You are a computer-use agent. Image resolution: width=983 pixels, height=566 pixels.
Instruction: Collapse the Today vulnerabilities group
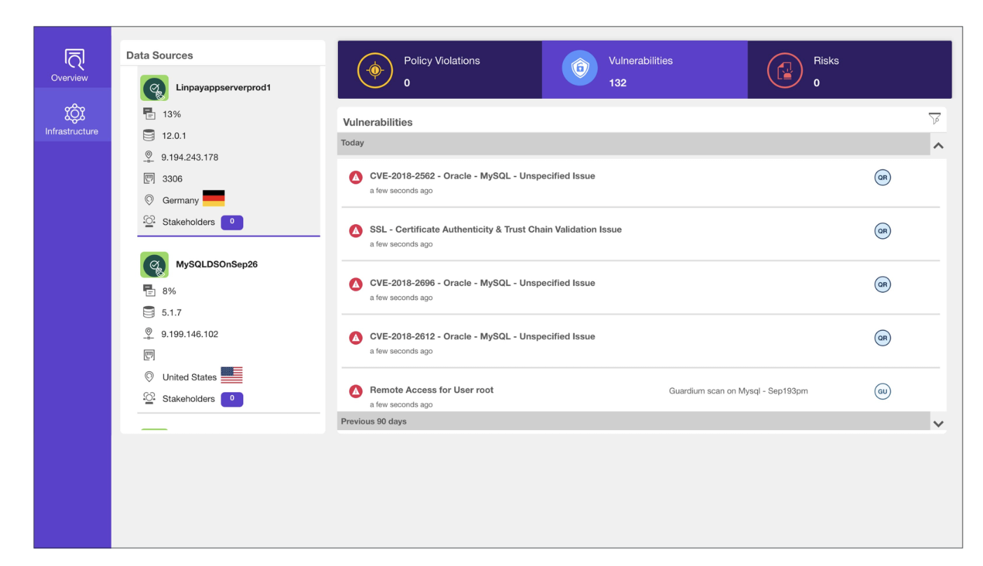938,145
